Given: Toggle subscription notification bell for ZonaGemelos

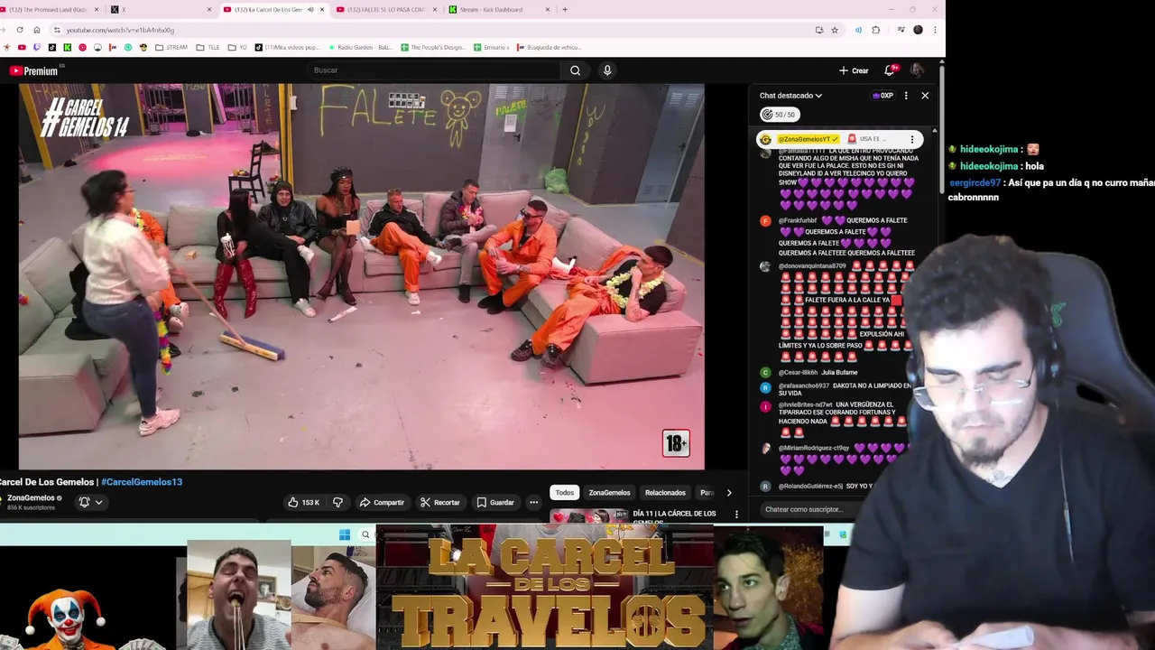Looking at the screenshot, I should (84, 502).
